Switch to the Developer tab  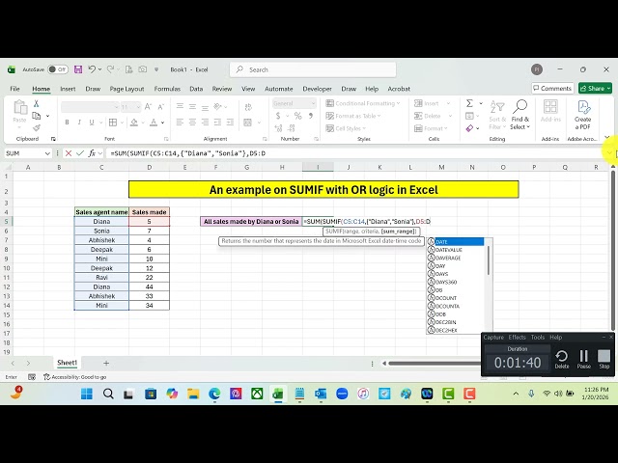tap(318, 89)
